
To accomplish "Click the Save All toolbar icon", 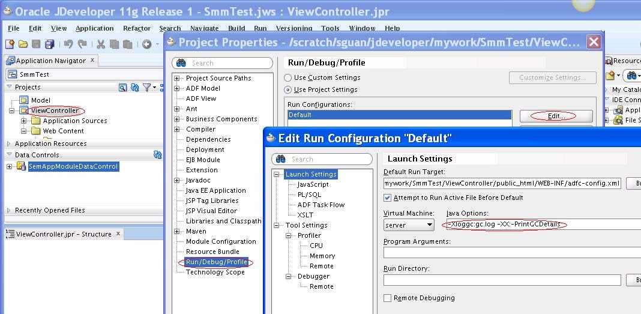I will point(49,44).
